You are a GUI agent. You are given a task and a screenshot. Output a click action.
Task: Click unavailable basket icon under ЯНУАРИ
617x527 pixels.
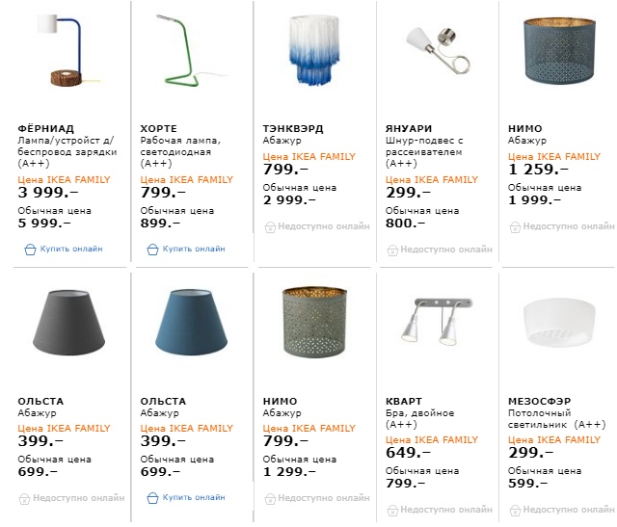pos(392,250)
